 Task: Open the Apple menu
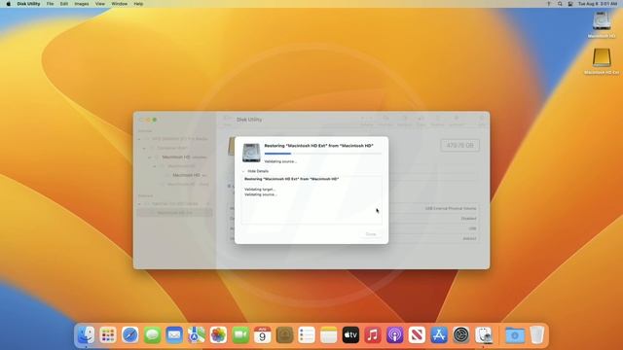pyautogui.click(x=9, y=4)
